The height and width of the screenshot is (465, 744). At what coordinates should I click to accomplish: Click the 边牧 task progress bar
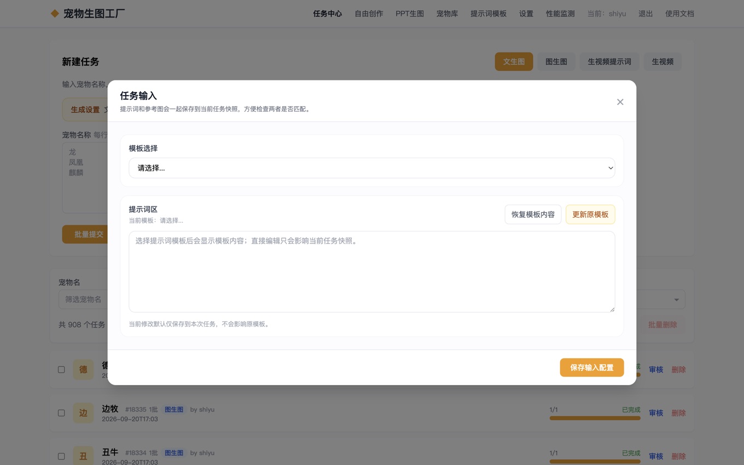coord(595,419)
